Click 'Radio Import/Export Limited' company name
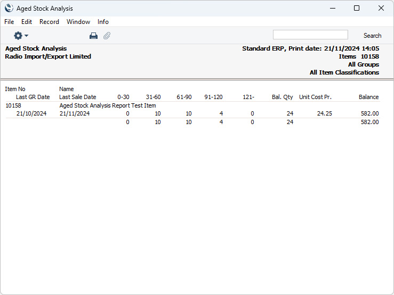The height and width of the screenshot is (295, 394). (48, 56)
